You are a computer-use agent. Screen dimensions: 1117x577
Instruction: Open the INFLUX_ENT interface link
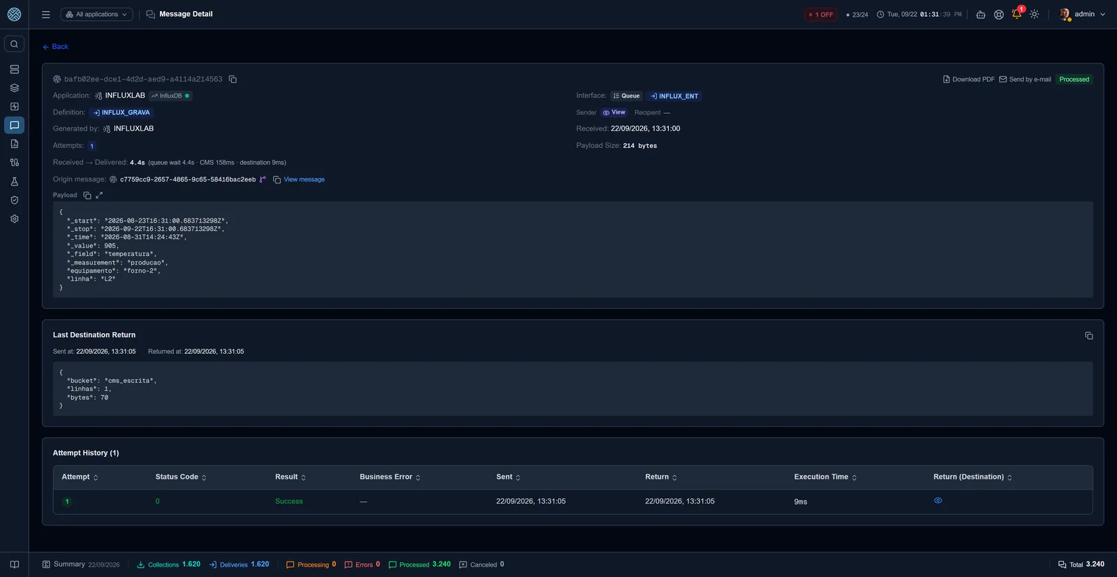(674, 96)
